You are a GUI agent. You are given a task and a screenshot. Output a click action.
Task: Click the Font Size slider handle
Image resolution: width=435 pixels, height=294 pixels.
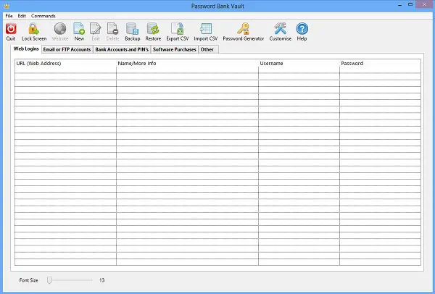coord(49,280)
